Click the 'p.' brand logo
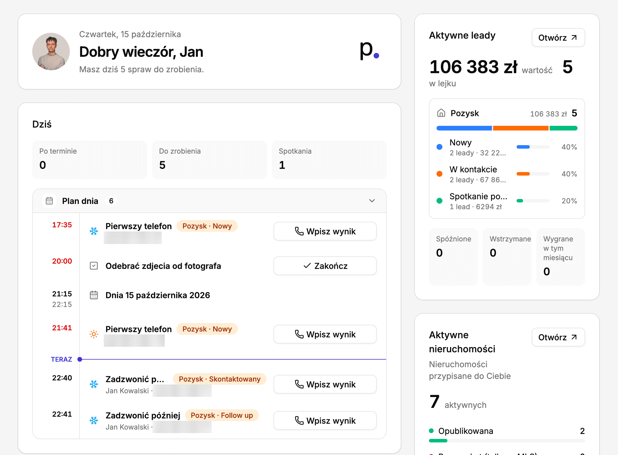This screenshot has height=455, width=618. [369, 50]
